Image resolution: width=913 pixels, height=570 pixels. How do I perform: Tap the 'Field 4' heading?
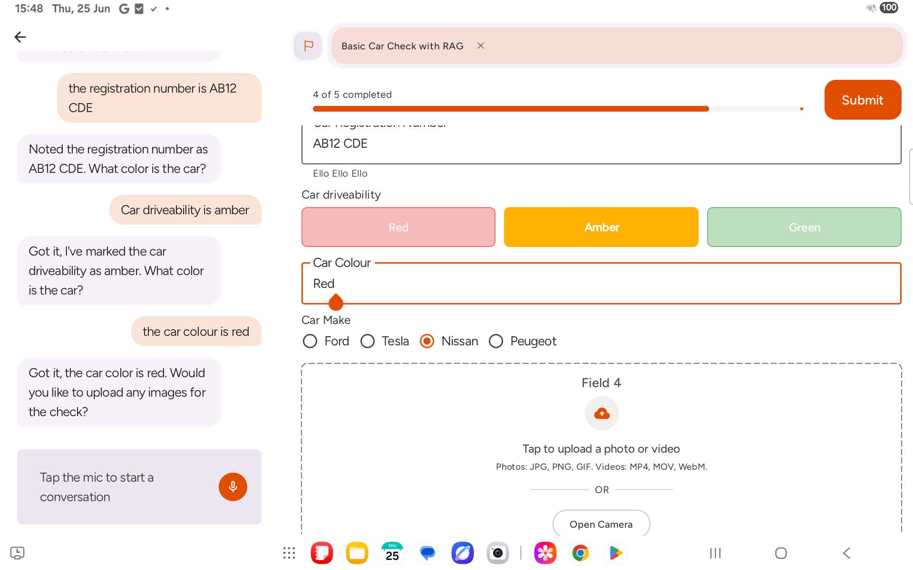coord(601,383)
